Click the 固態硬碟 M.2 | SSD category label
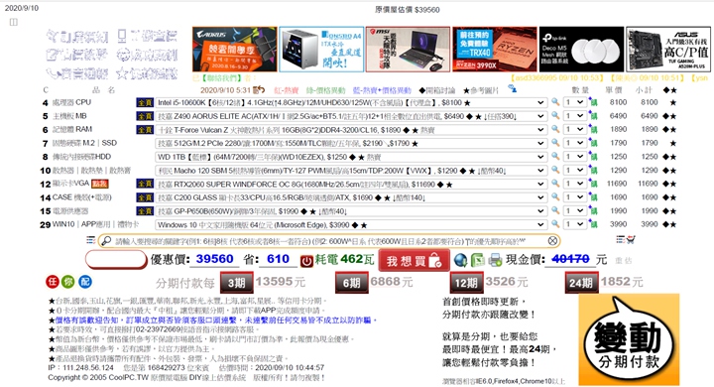Viewport: 714px width, 387px height. 84,143
